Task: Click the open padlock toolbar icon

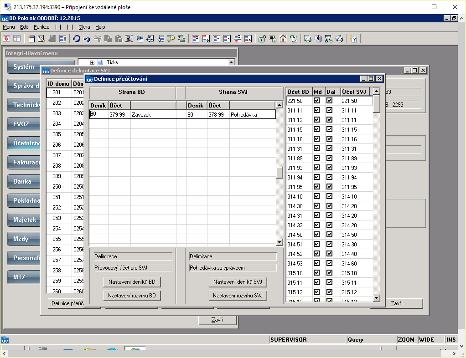Action: coord(262,39)
